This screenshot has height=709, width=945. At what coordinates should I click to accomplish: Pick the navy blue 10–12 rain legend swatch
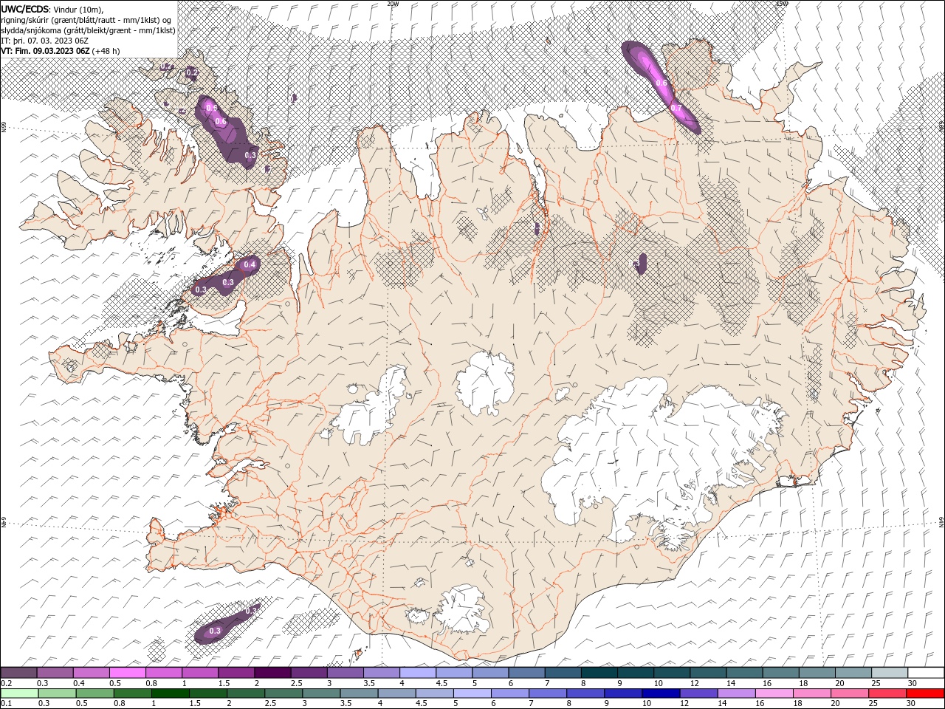[660, 693]
